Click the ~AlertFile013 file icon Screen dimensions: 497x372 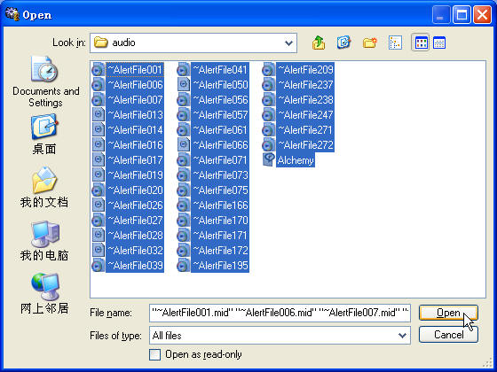(x=98, y=114)
